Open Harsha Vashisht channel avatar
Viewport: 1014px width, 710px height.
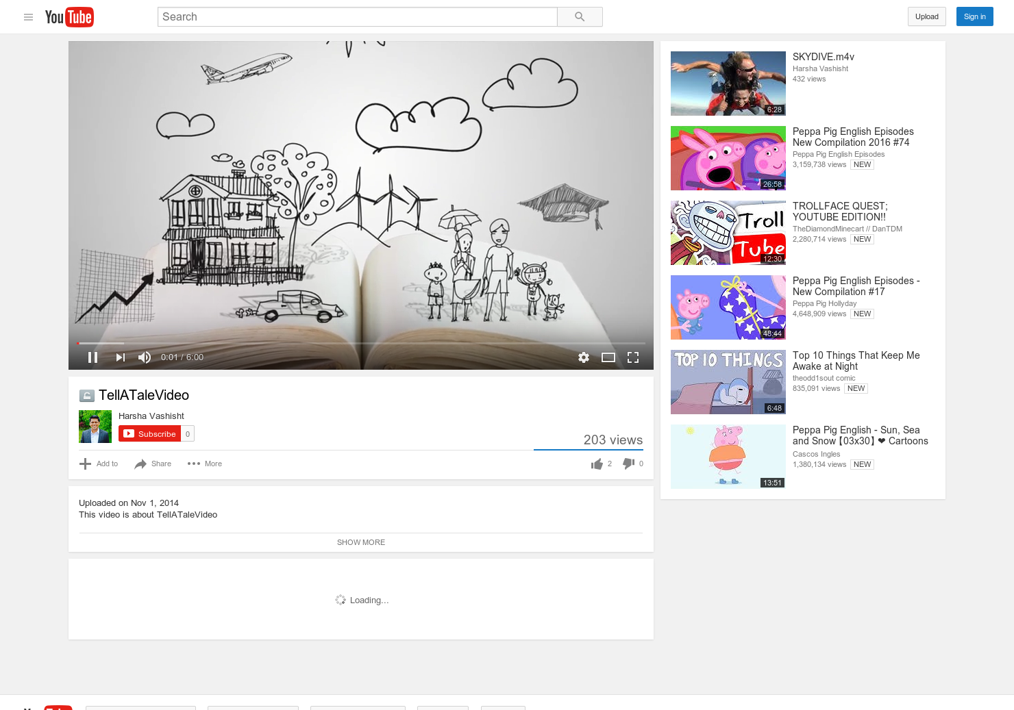tap(95, 427)
